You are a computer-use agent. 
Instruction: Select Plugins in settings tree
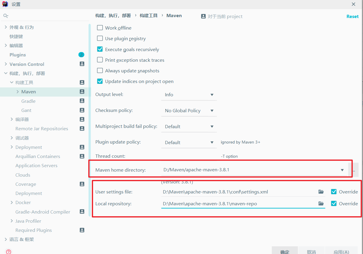(18, 55)
